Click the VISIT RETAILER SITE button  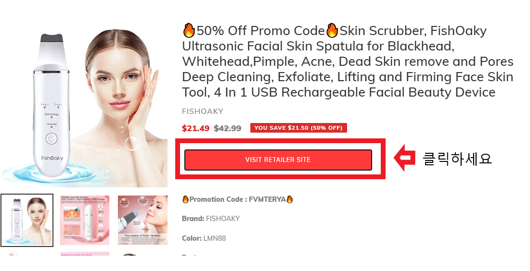278,160
